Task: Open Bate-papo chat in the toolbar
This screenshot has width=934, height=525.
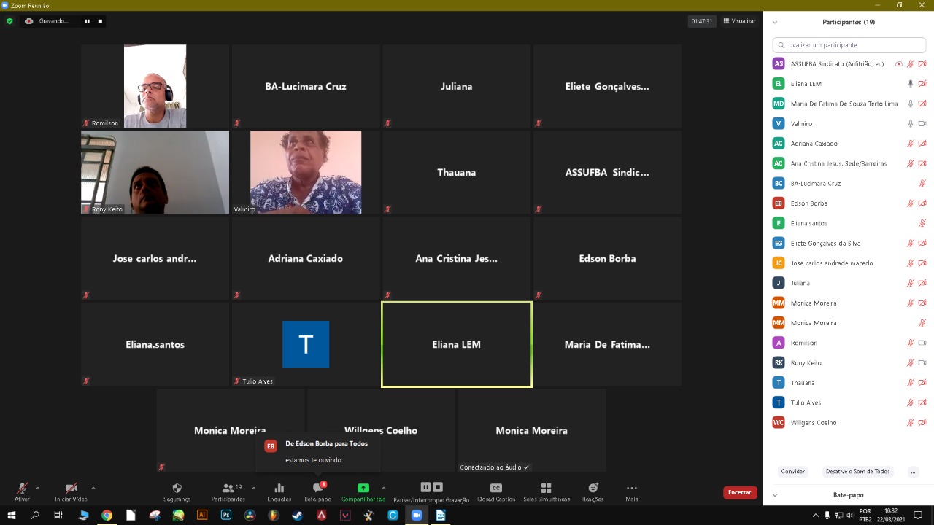Action: click(x=317, y=488)
